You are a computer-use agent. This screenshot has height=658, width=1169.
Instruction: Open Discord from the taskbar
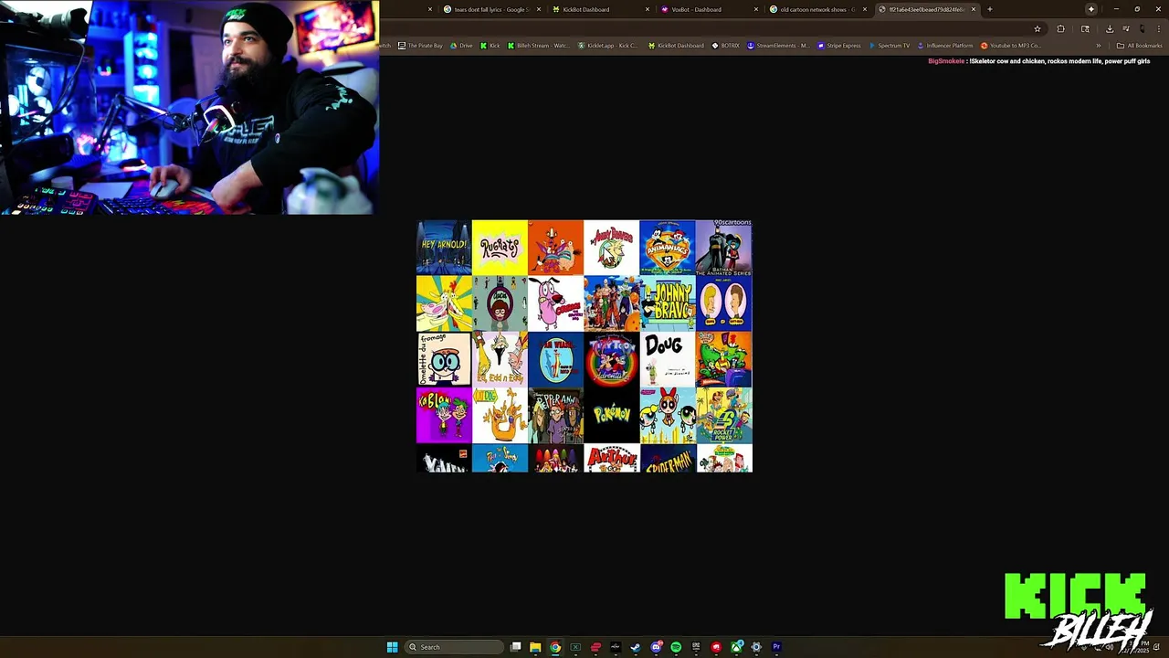coord(656,647)
